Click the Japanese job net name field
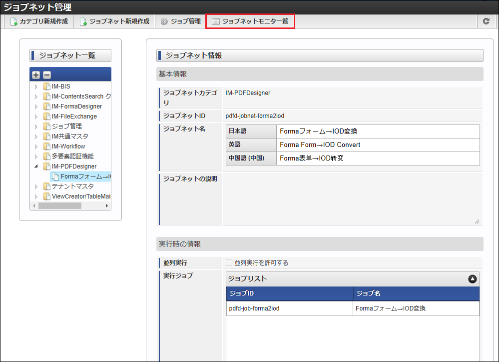 tap(378, 131)
